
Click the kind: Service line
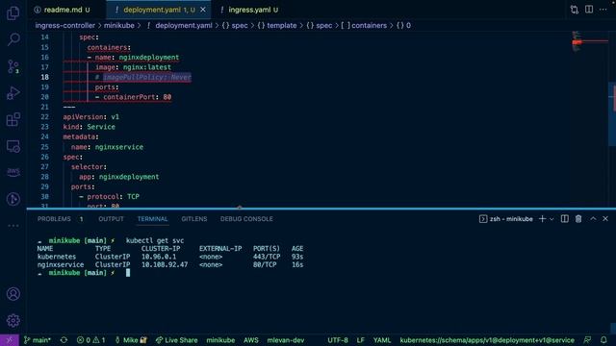coord(90,127)
